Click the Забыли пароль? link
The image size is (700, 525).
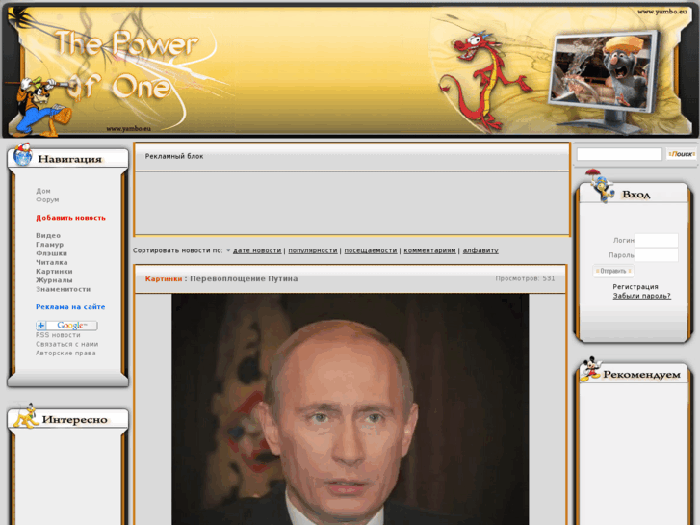(x=641, y=296)
